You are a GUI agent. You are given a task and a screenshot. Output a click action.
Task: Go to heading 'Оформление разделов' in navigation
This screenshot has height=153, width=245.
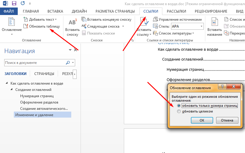point(39,102)
